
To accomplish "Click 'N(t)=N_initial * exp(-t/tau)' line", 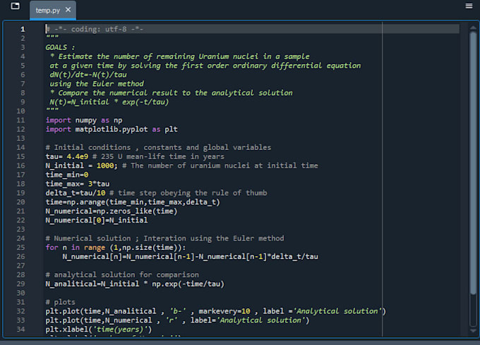I will (109, 102).
